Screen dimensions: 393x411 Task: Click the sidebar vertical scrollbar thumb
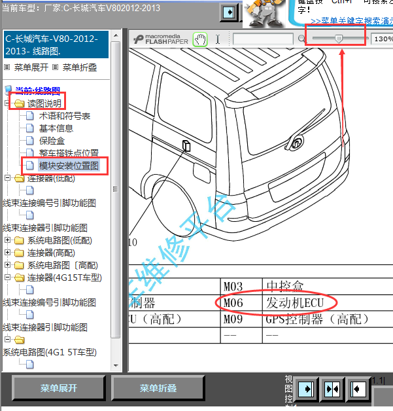[116, 189]
